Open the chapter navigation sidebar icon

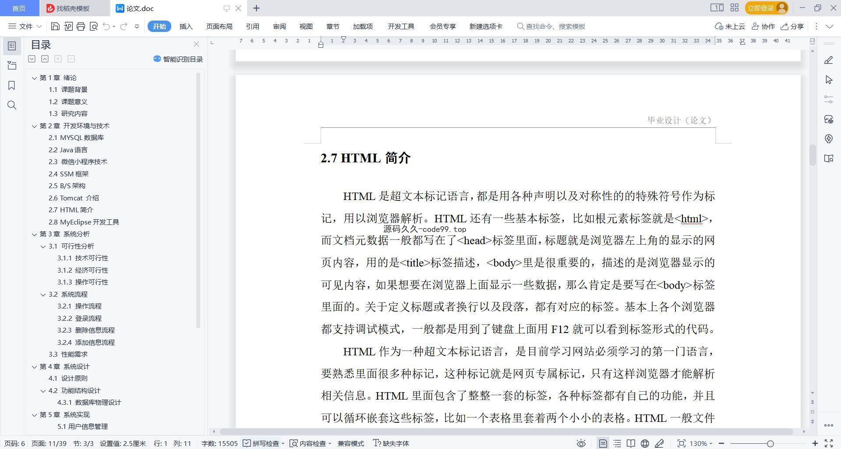[12, 66]
